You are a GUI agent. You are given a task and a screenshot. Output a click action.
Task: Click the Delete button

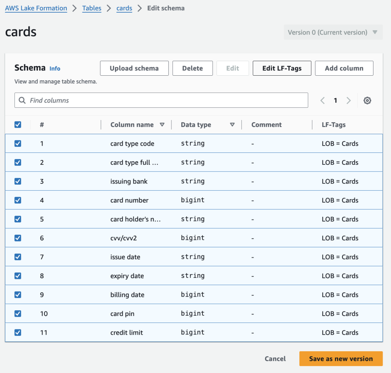(x=192, y=68)
